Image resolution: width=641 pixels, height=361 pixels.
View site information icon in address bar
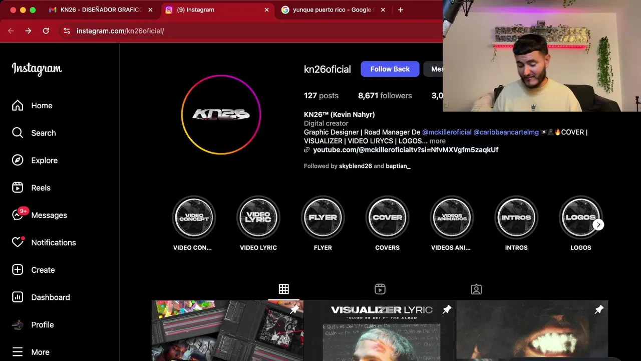tap(67, 31)
